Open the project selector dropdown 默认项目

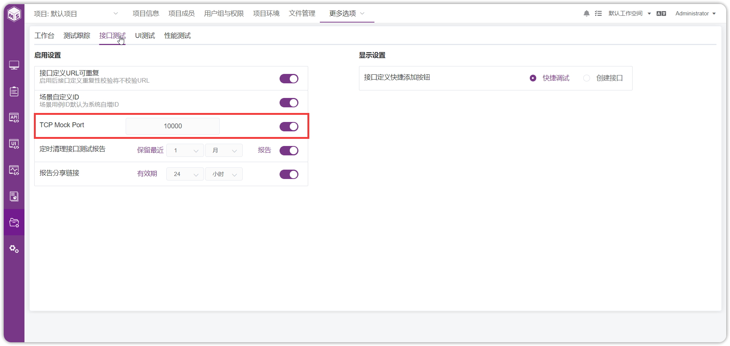(x=76, y=14)
